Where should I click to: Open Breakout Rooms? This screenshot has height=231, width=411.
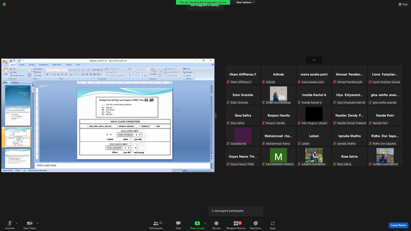tap(236, 225)
